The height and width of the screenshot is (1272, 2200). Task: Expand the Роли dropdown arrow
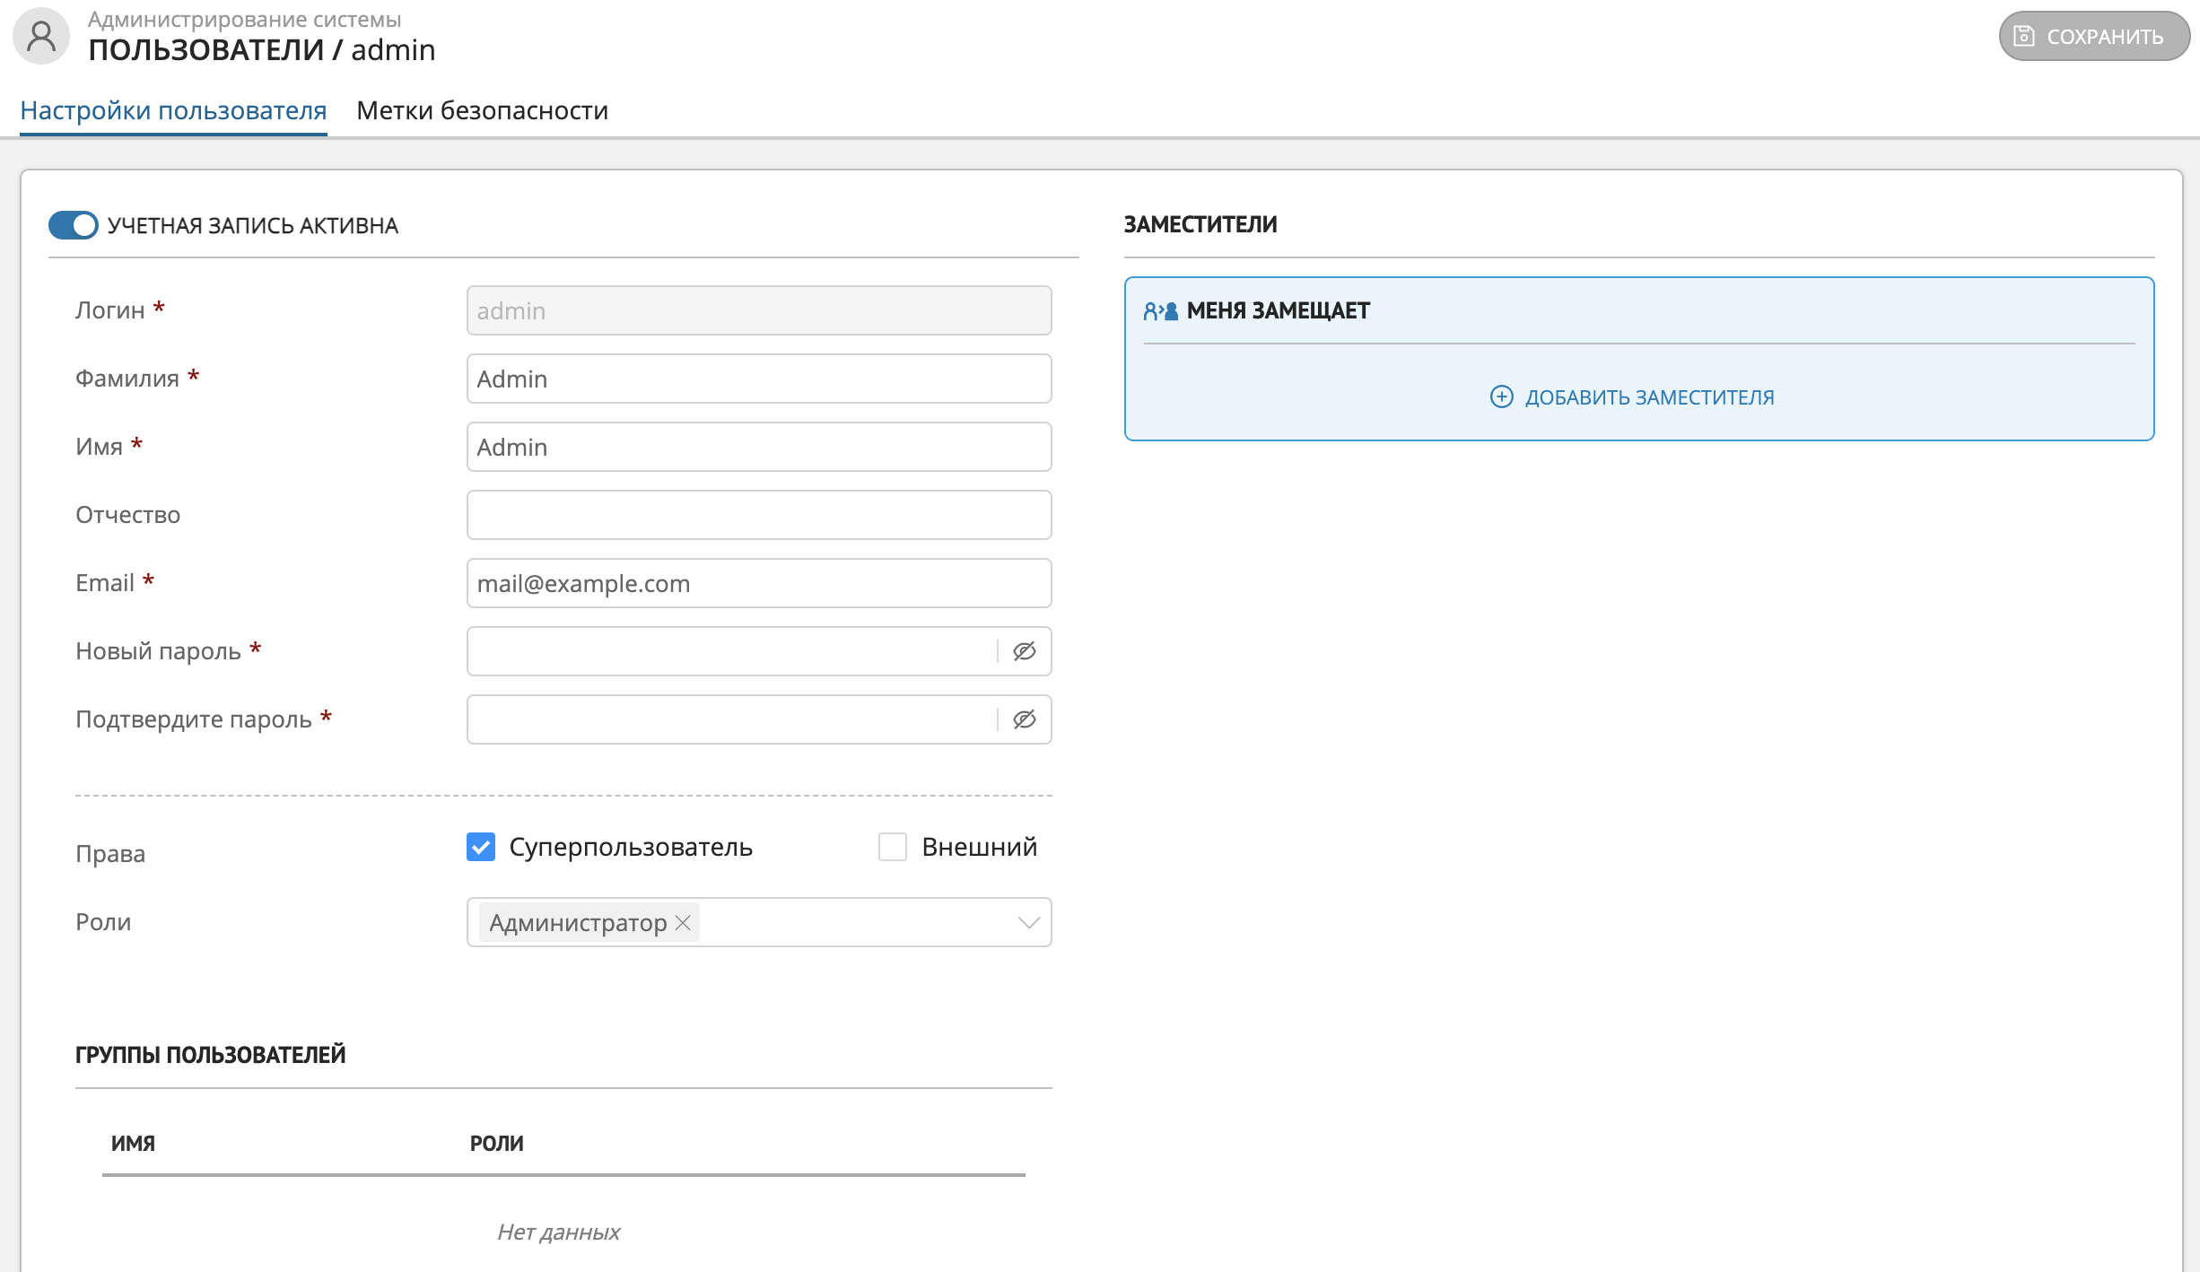[1028, 922]
